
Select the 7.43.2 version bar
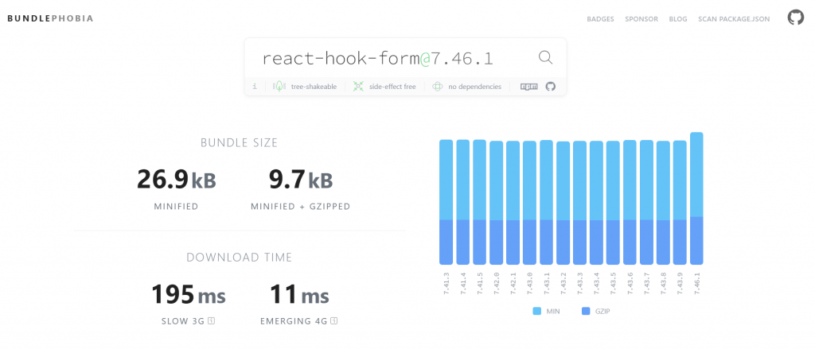[x=563, y=203]
